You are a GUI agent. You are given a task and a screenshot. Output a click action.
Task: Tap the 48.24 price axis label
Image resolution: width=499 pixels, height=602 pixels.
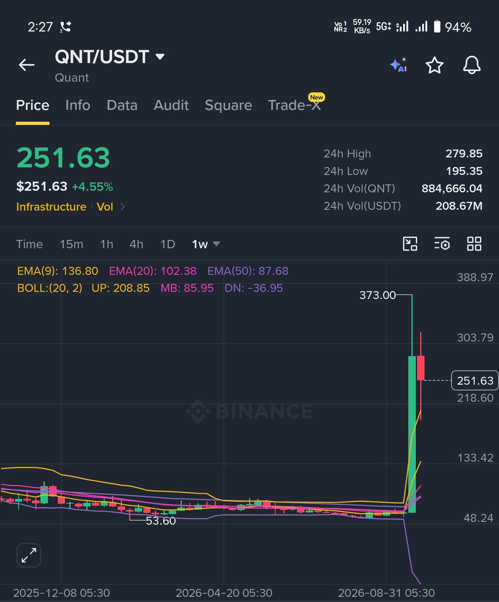pos(477,518)
